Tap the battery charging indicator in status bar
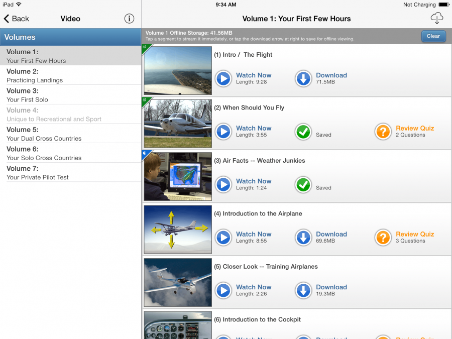The height and width of the screenshot is (339, 452). coord(442,5)
